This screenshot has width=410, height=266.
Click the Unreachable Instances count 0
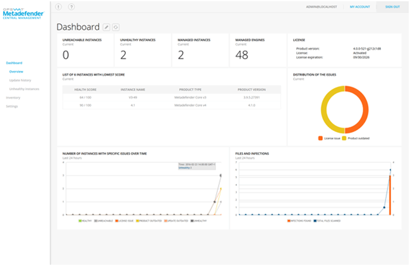pos(66,55)
